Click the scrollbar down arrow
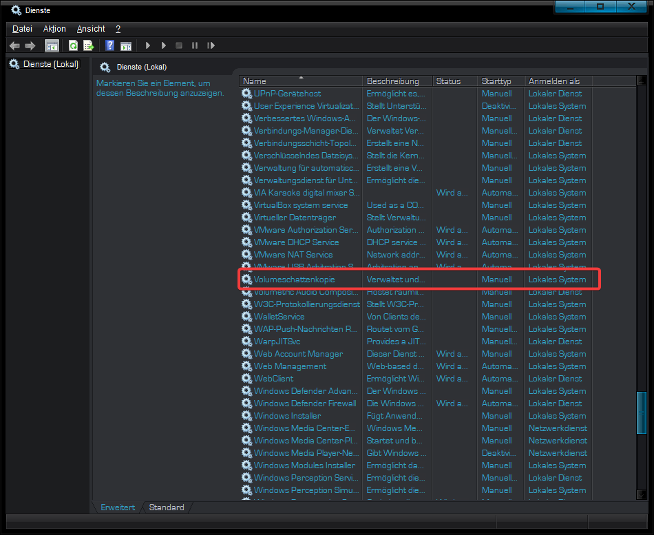 (x=642, y=494)
